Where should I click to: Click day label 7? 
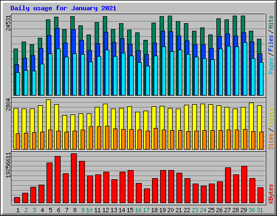tap(67, 210)
